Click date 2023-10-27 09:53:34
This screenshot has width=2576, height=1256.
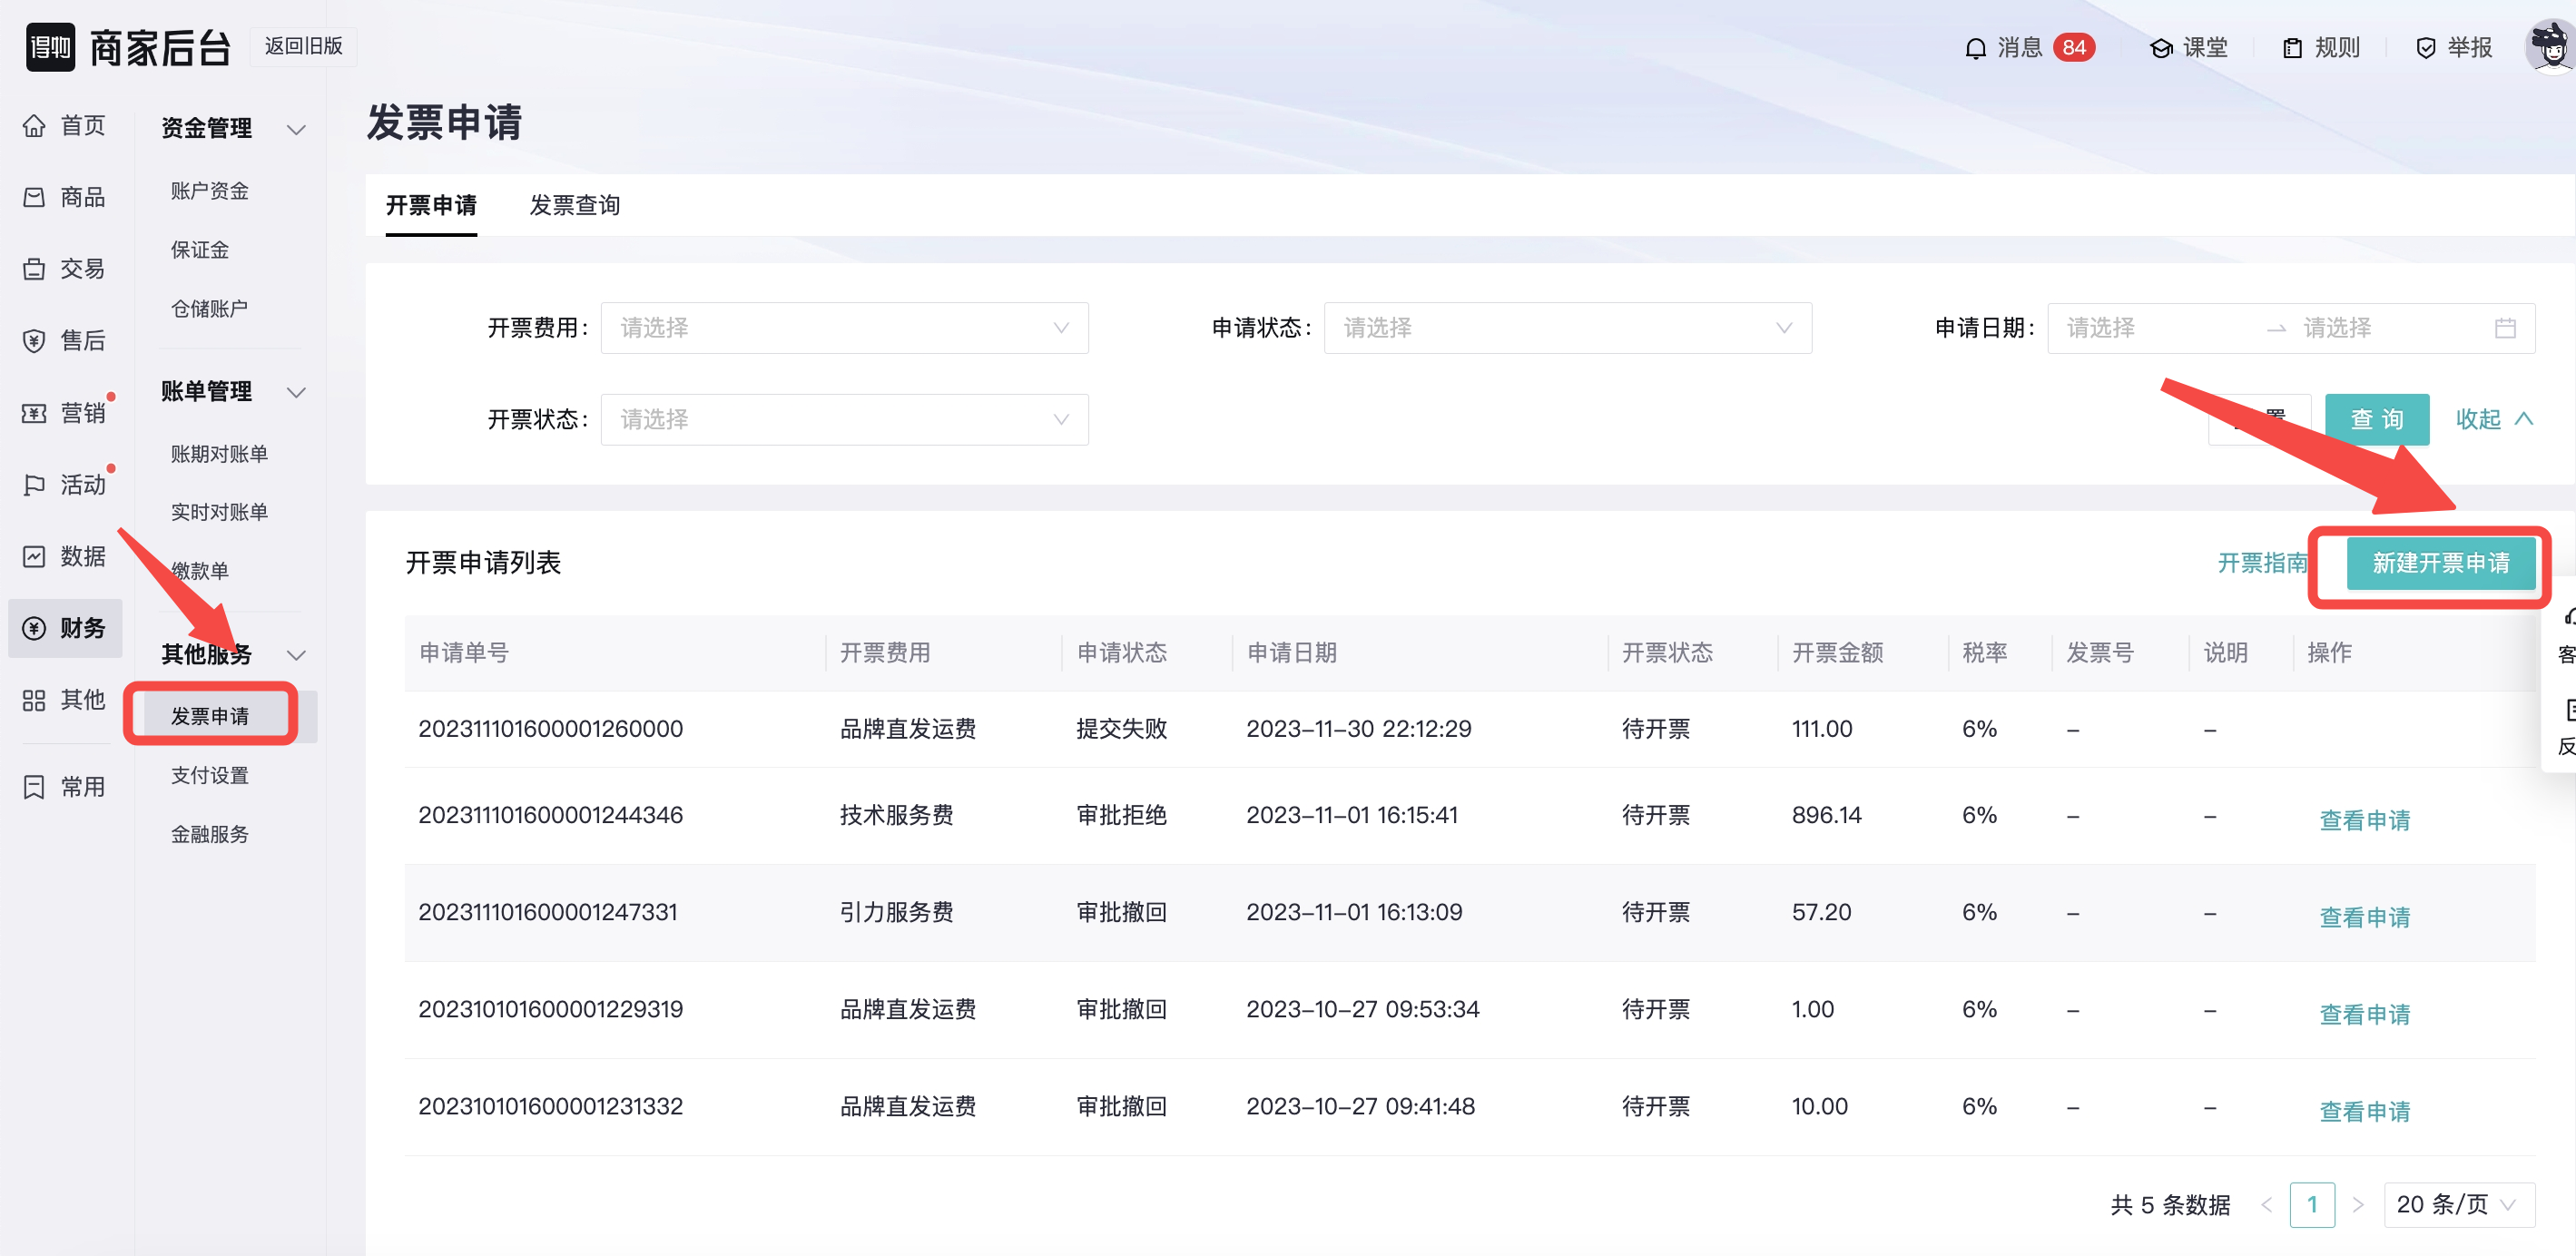1362,1010
